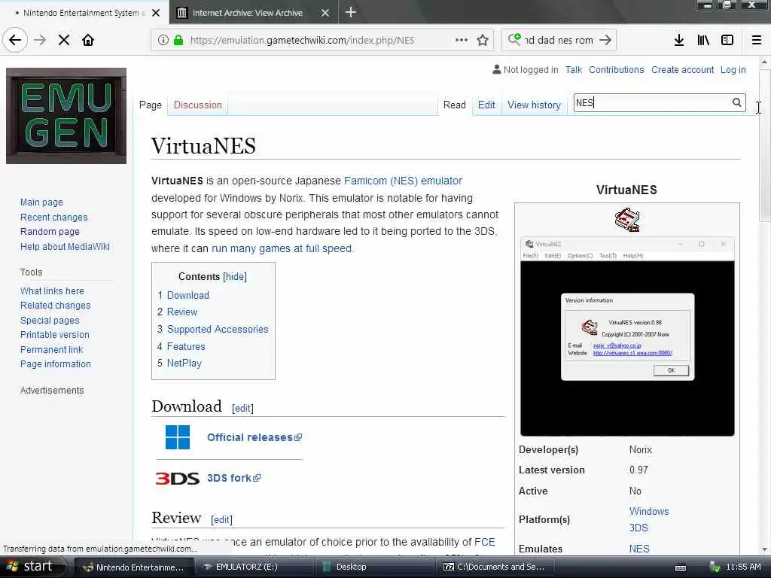Hide the Contents table

(235, 276)
